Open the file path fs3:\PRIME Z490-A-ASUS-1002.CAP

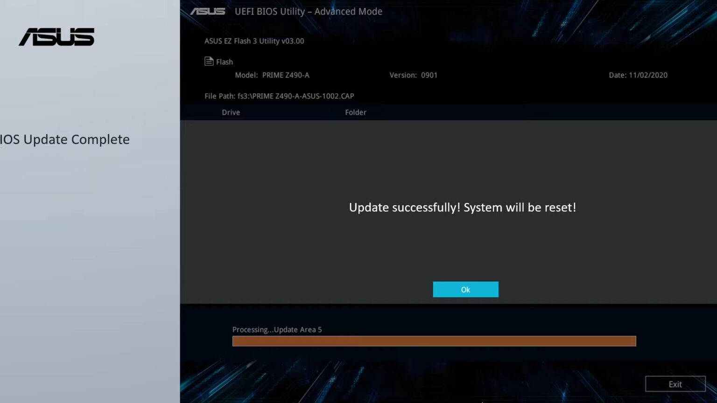click(279, 96)
